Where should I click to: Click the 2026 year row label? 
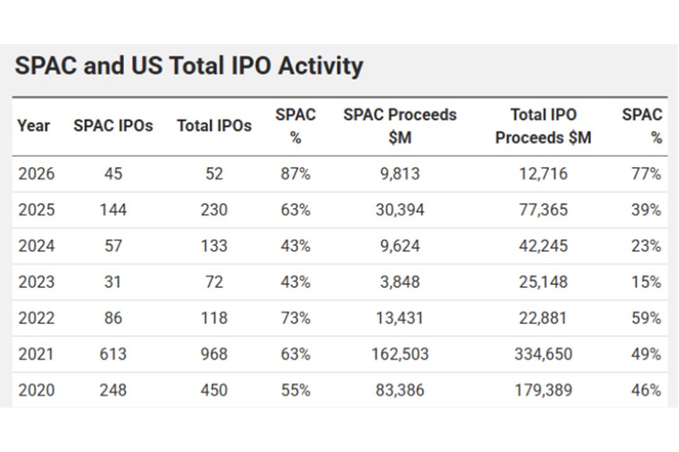(x=36, y=174)
